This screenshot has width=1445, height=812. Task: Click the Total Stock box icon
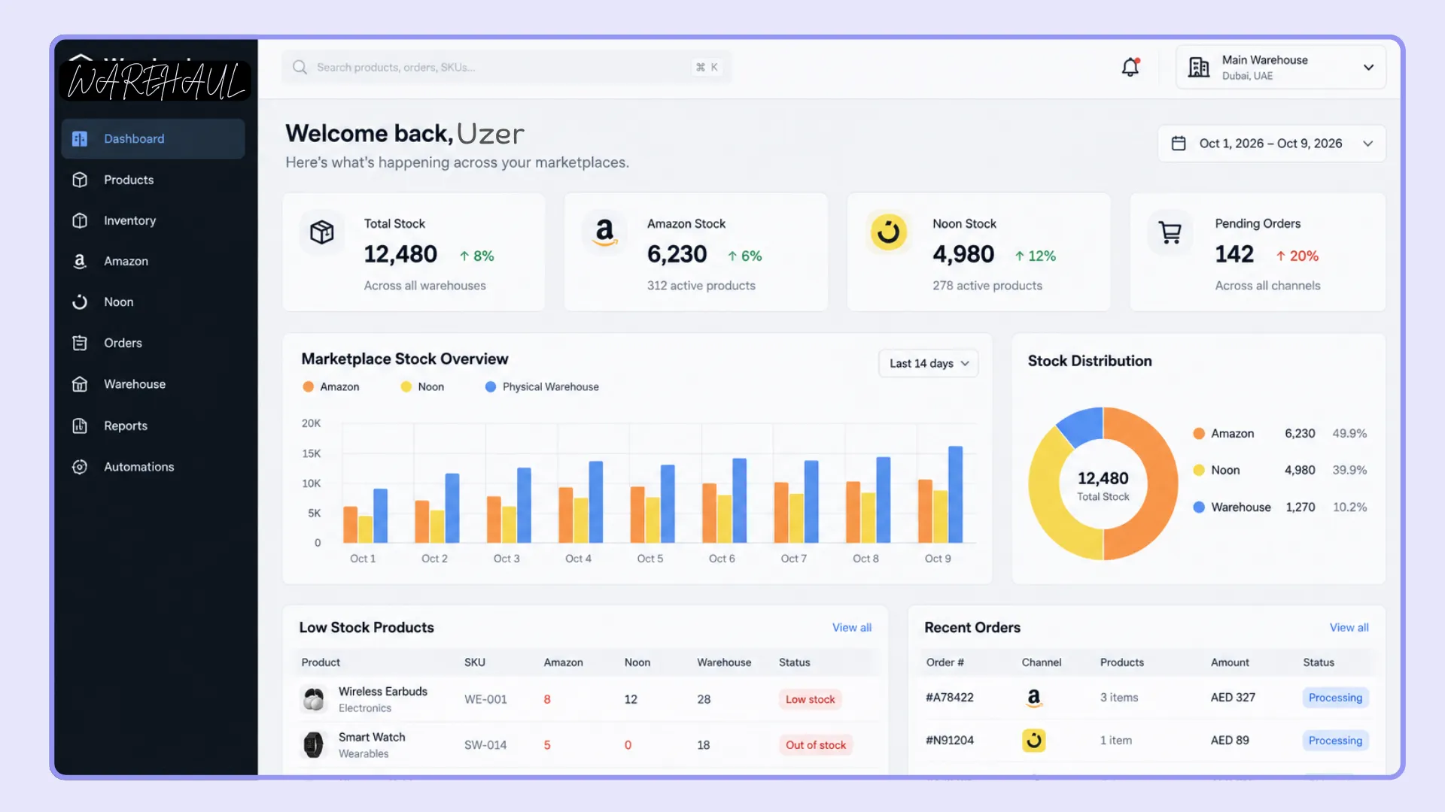tap(322, 232)
